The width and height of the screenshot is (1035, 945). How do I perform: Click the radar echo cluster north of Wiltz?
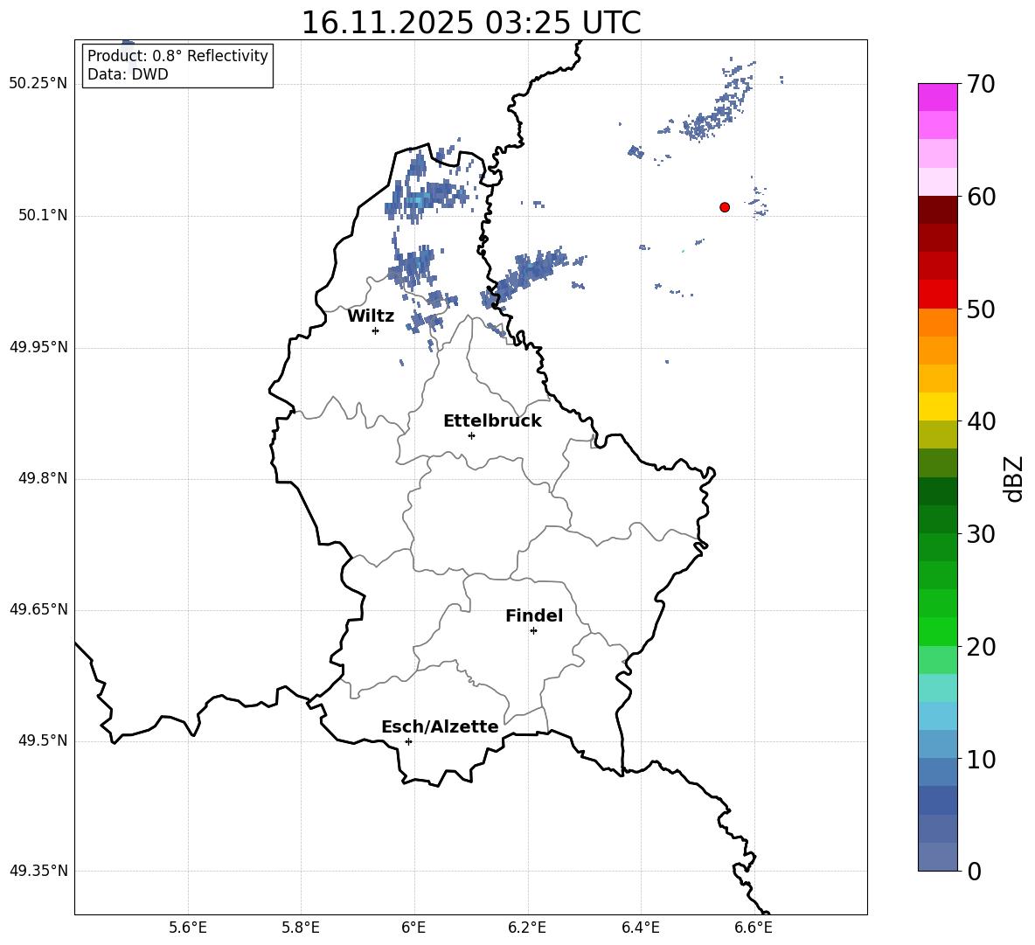click(413, 266)
